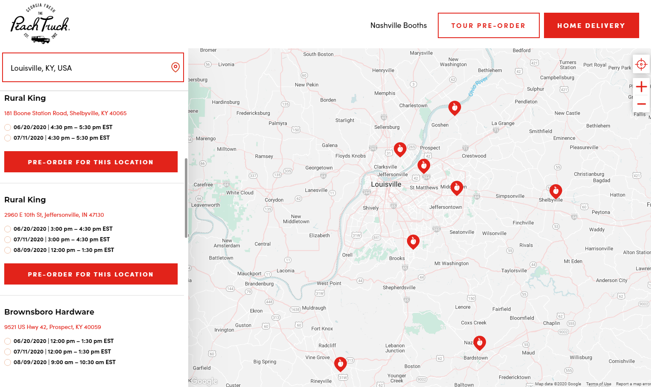Click the Louisville, KY location search field
651x387 pixels.
[x=93, y=67]
